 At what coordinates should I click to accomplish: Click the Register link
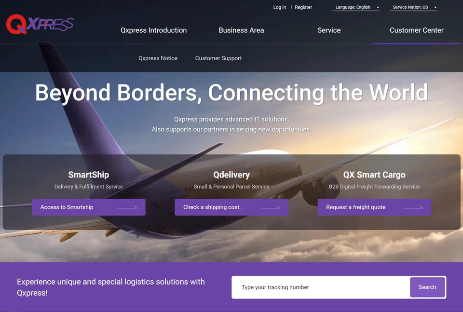[303, 7]
